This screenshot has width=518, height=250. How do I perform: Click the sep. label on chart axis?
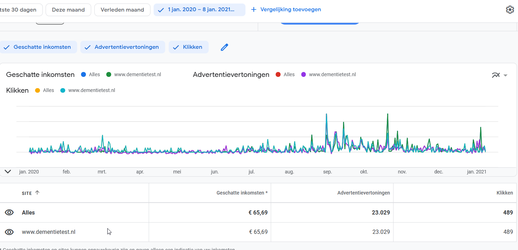click(327, 172)
